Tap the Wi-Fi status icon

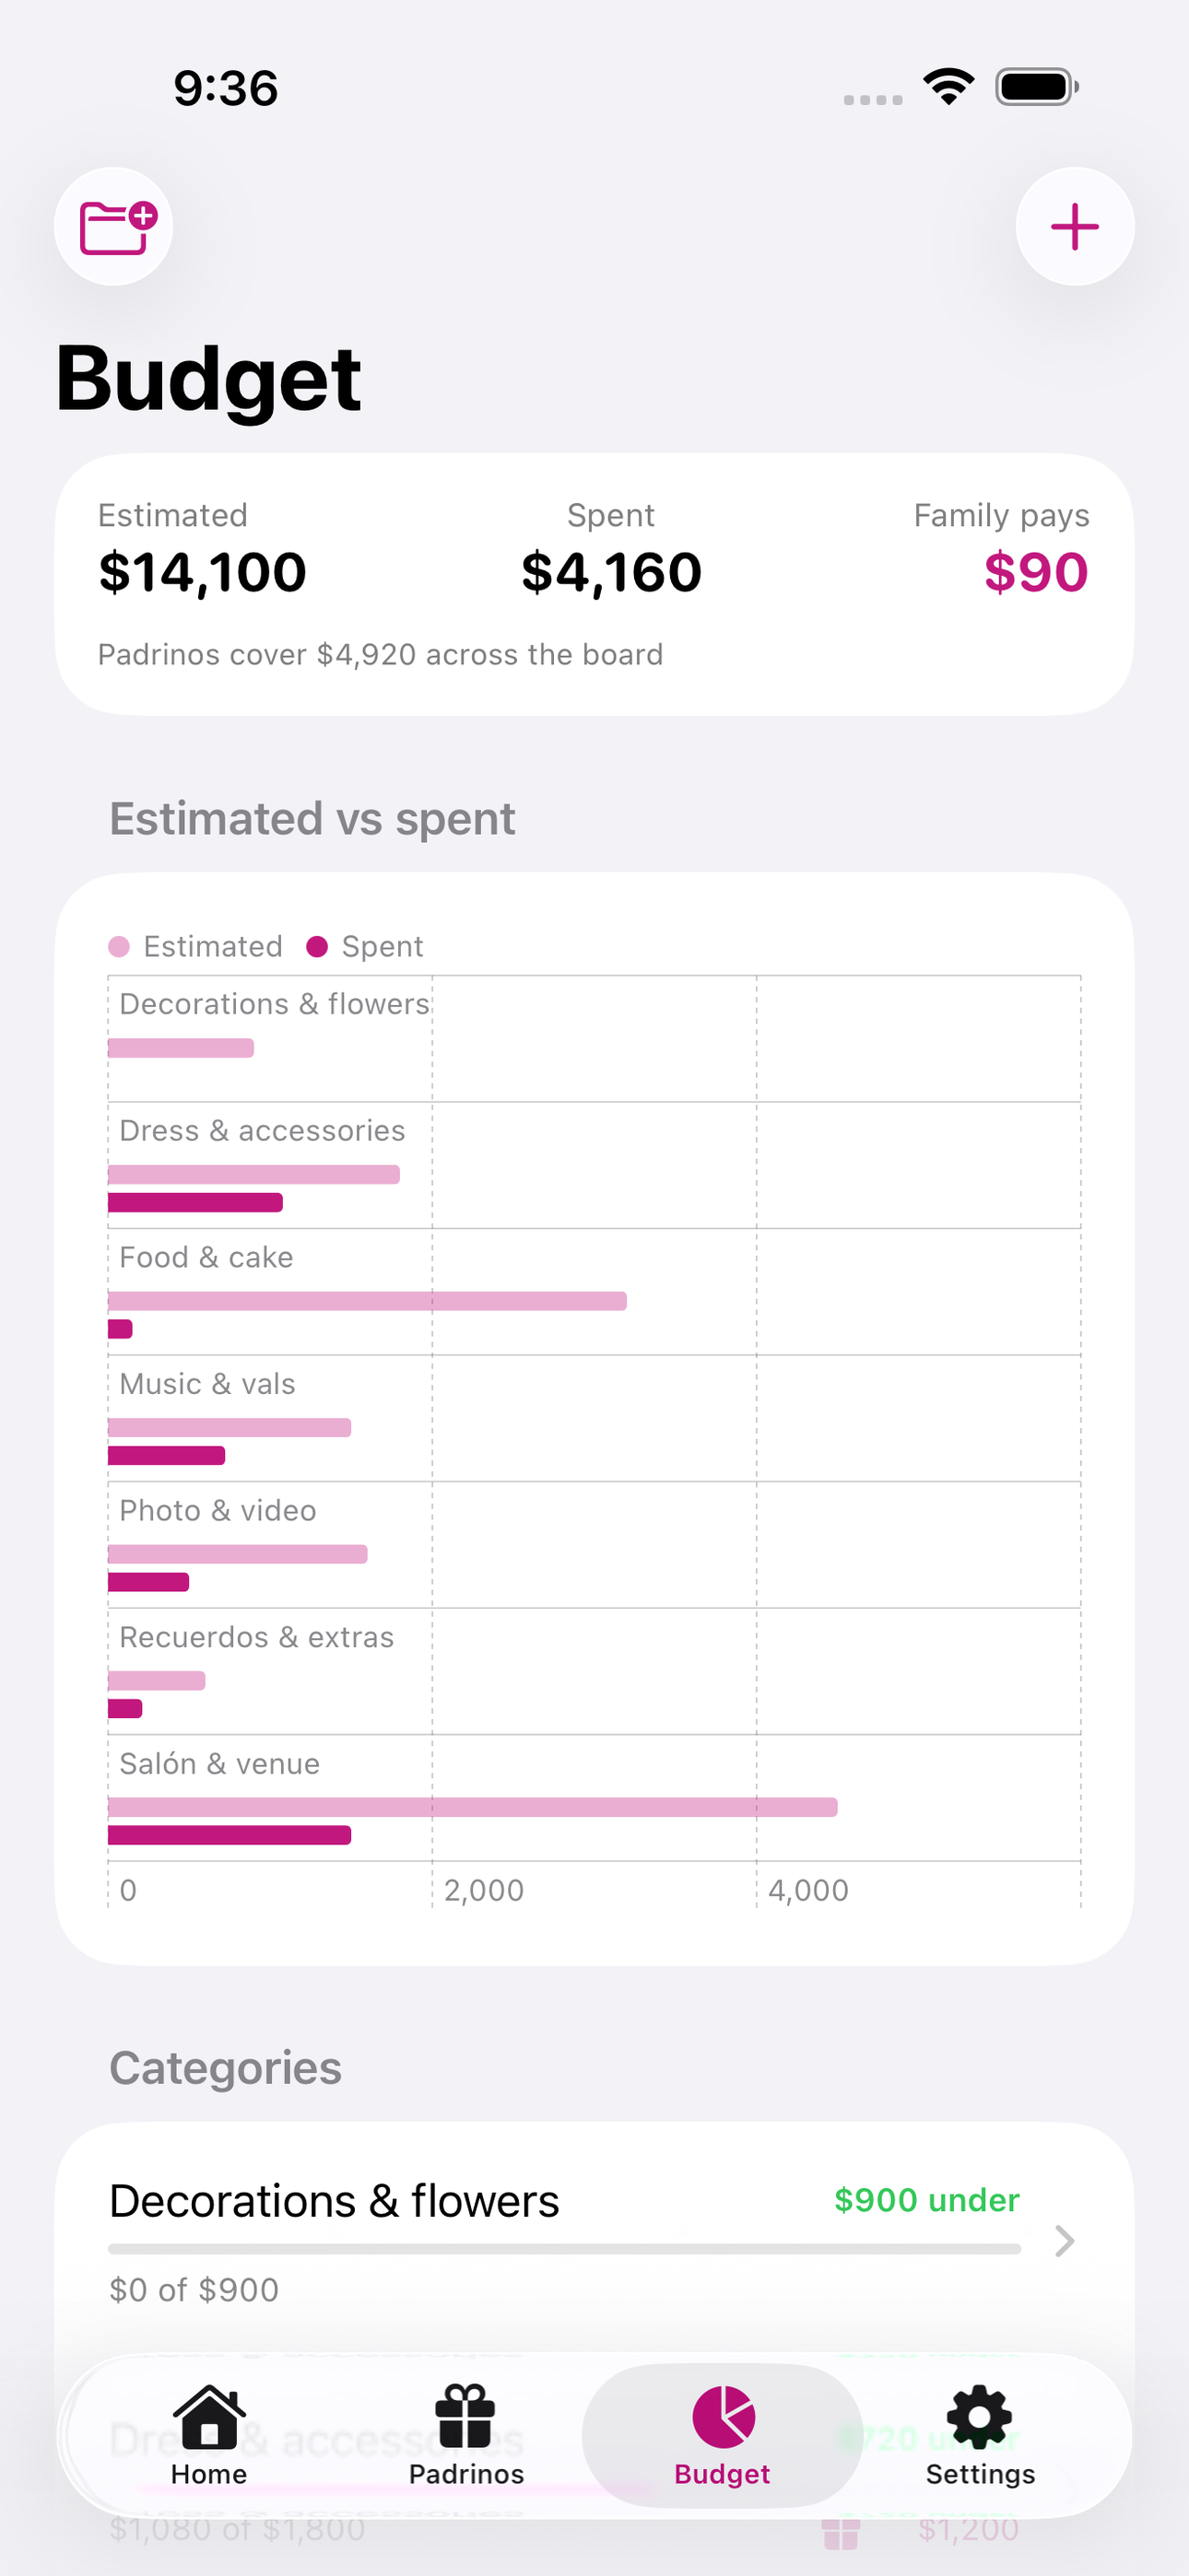coord(948,87)
